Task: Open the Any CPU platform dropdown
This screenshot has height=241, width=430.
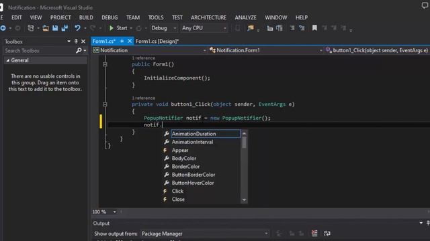Action: [204, 28]
